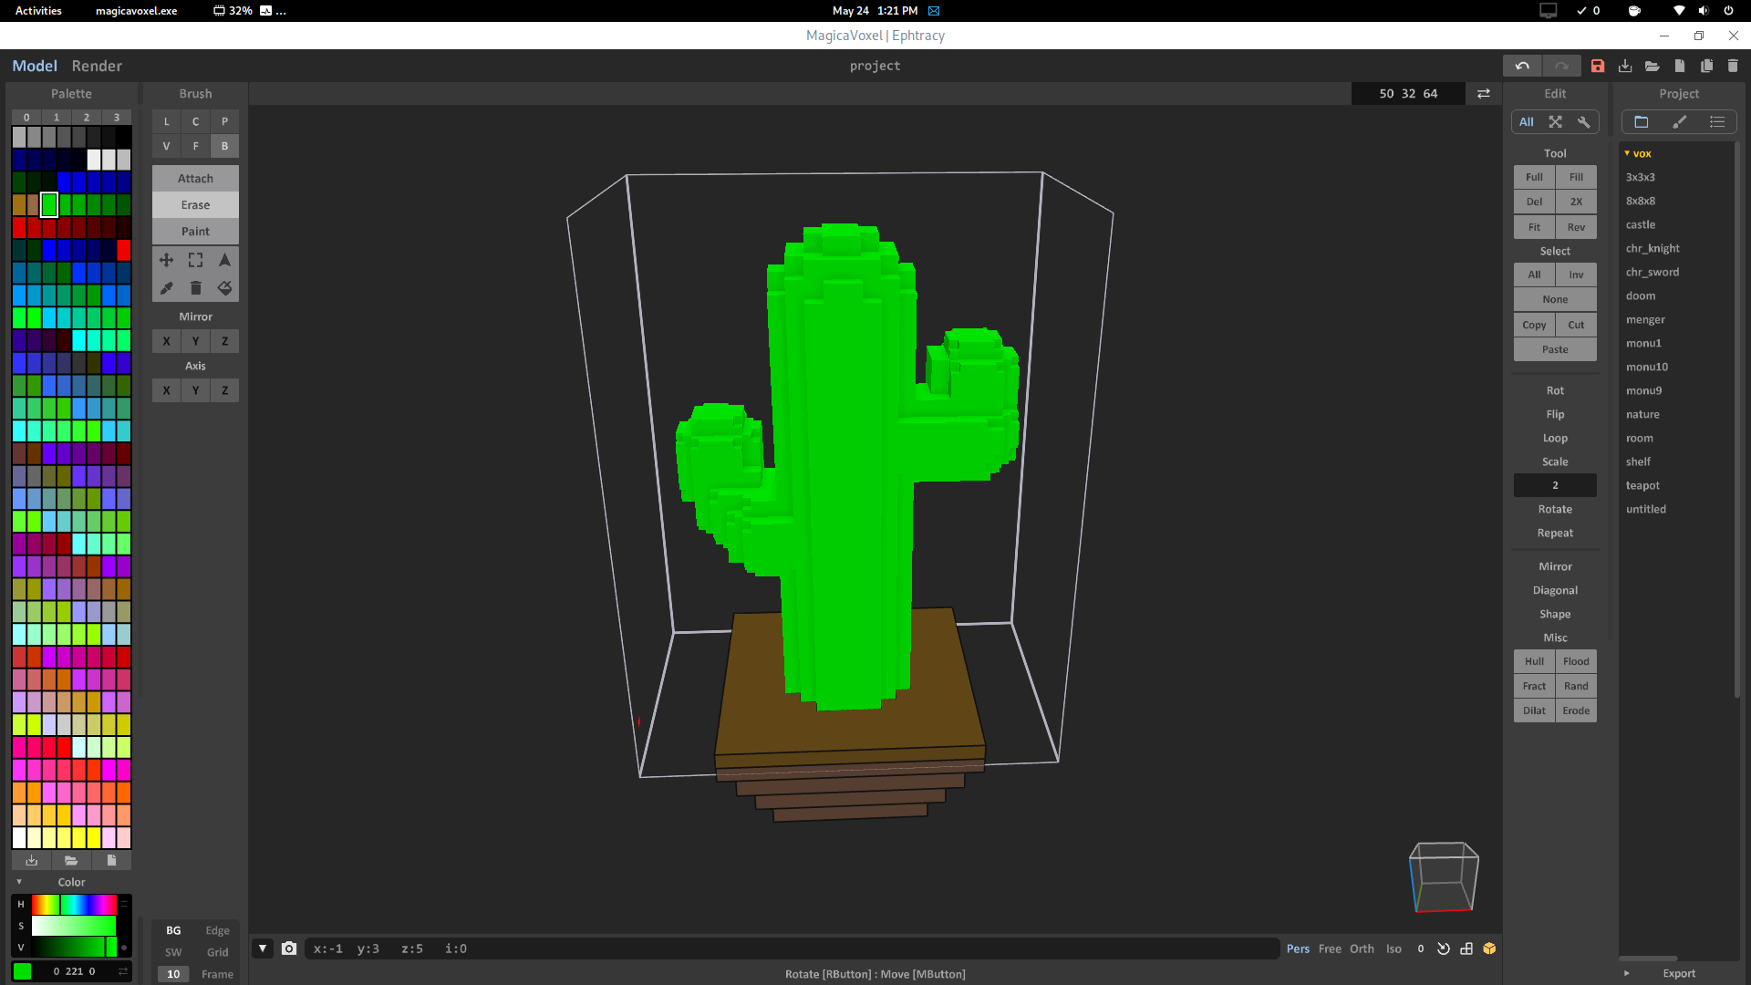
Task: Take a screenshot with camera icon
Action: 289,949
